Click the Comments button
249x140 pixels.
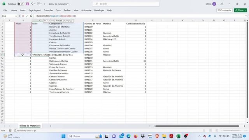(x=224, y=10)
